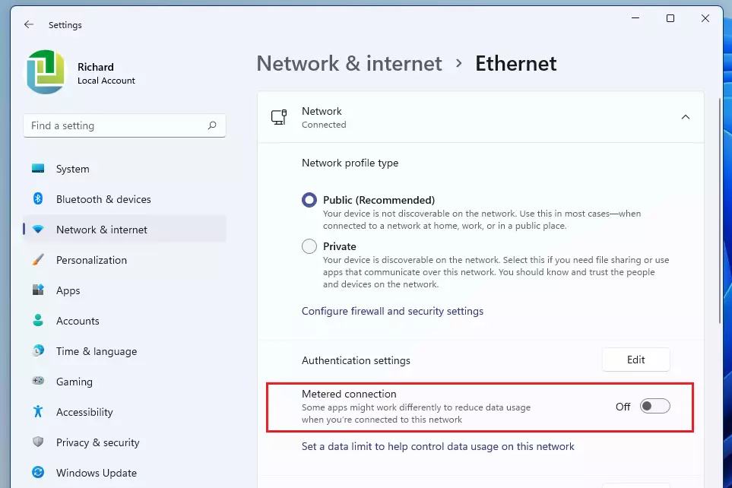Open Configure firewall and security settings

pos(392,311)
